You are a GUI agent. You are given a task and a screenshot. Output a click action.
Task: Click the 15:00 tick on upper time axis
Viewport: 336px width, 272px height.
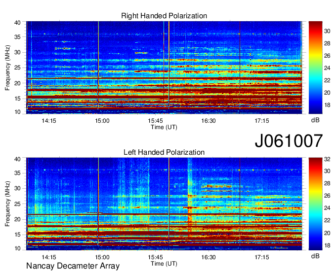click(102, 121)
